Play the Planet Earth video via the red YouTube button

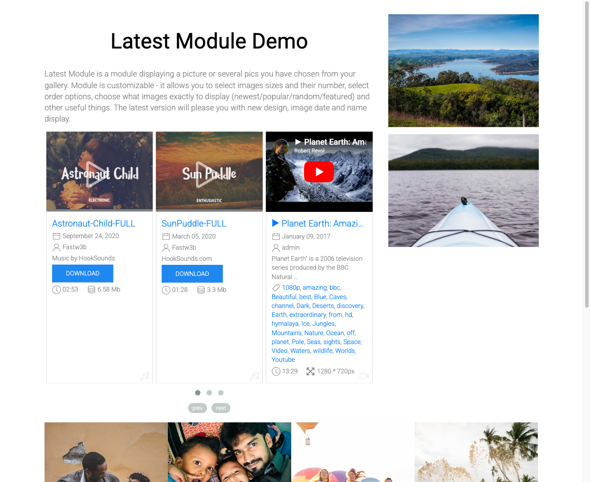pos(319,172)
